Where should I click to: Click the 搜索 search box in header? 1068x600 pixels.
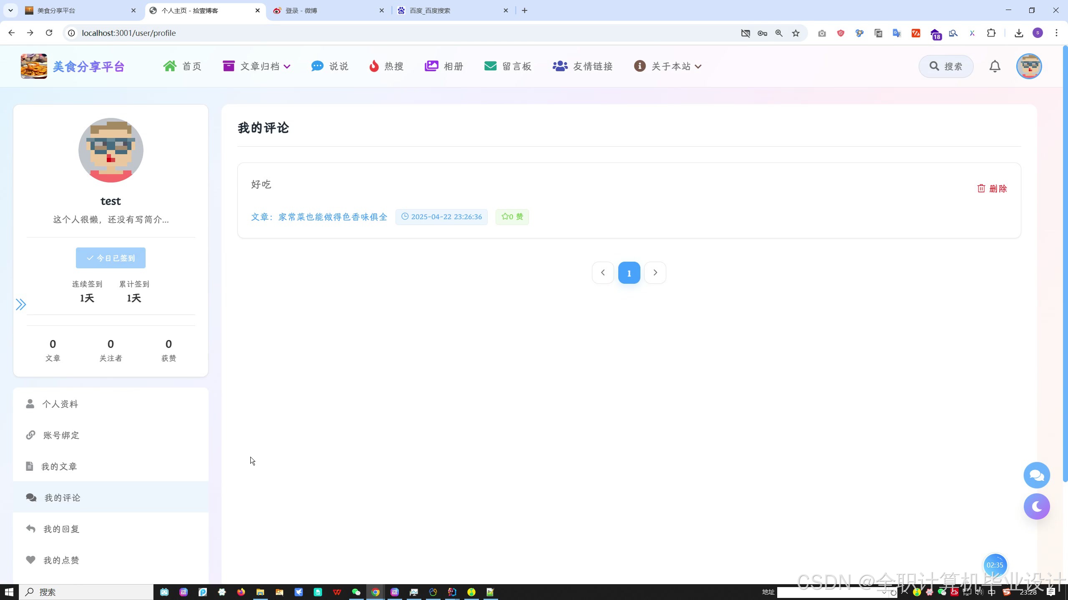946,66
